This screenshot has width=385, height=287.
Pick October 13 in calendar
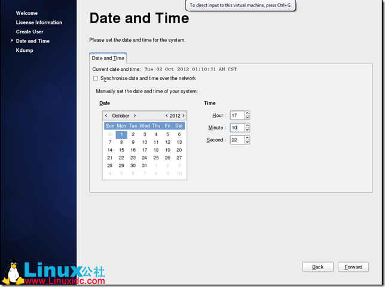click(x=179, y=142)
